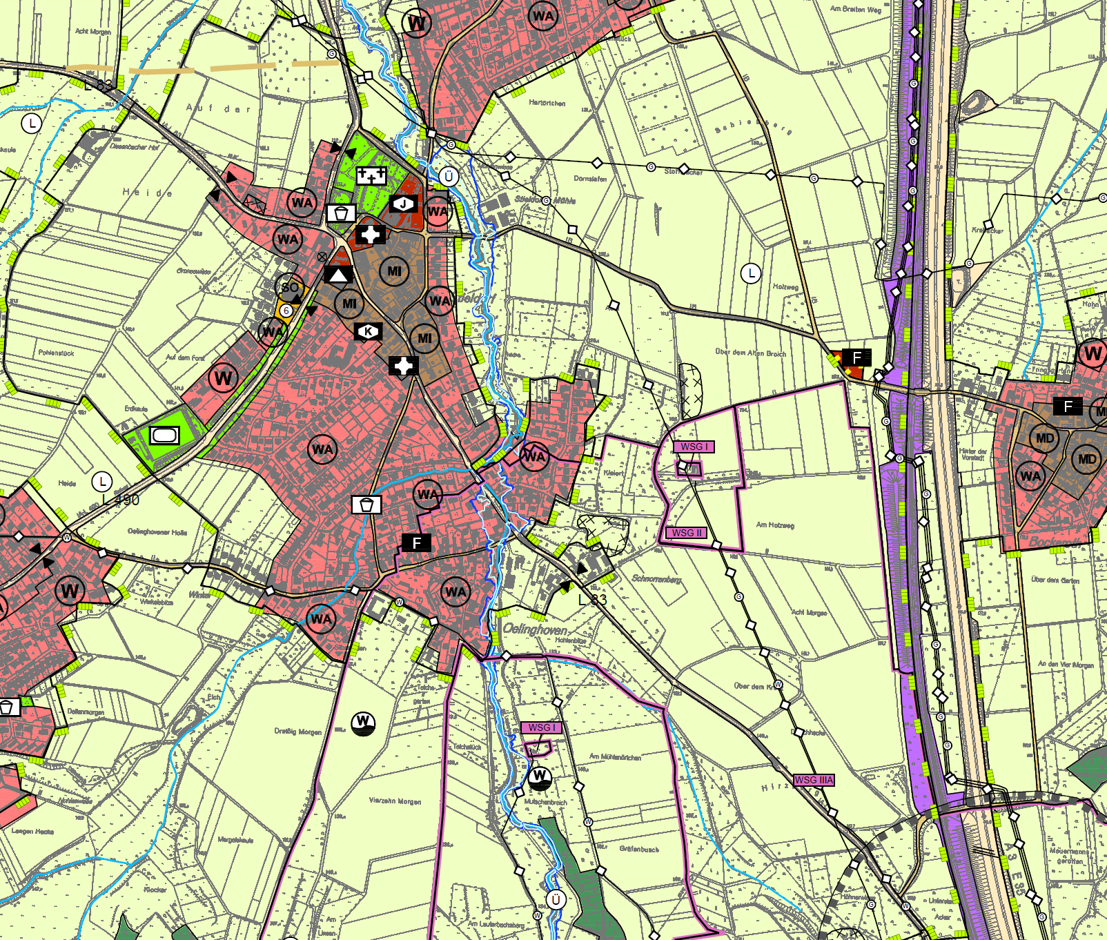
Task: Click the cemetery symbol in the green area
Action: point(371,175)
